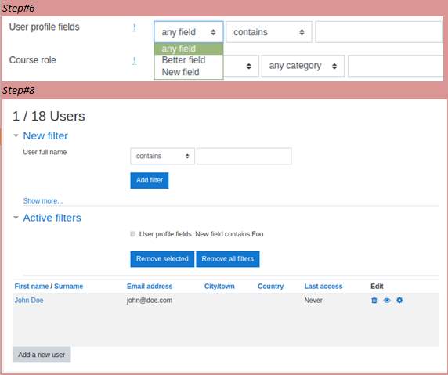The image size is (448, 375).
Task: Open the 'contains' operator dropdown for profile fields
Action: pos(269,32)
